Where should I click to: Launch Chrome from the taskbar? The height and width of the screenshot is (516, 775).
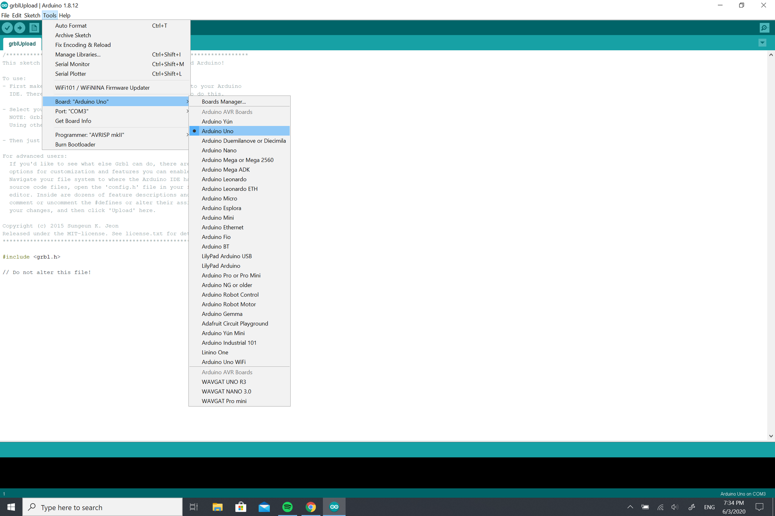tap(311, 507)
